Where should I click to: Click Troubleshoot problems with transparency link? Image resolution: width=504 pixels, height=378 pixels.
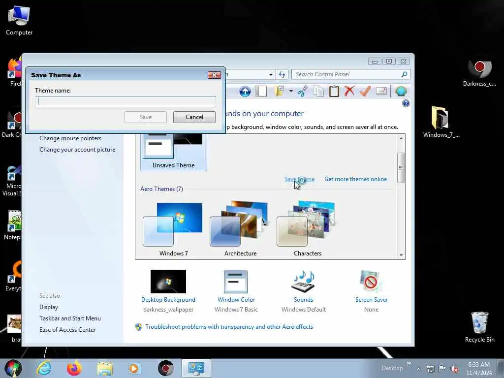[229, 327]
